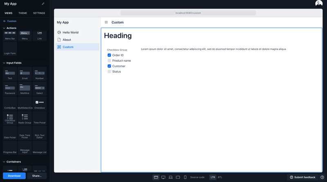Image resolution: width=327 pixels, height=182 pixels.
Task: Select the Lorem ipsum paragraph text
Action: click(214, 49)
